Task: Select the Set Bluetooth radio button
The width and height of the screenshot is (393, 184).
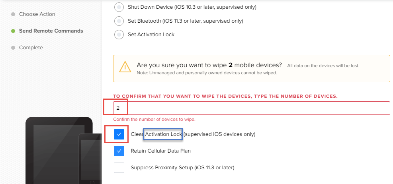Action: click(119, 21)
